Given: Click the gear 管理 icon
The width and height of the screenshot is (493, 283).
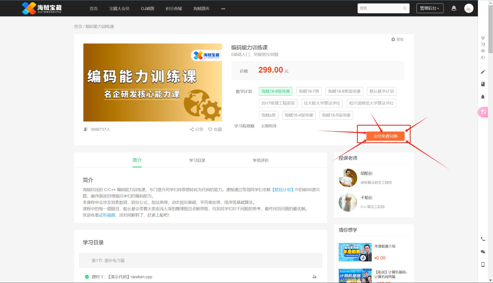Looking at the screenshot, I should click(397, 39).
